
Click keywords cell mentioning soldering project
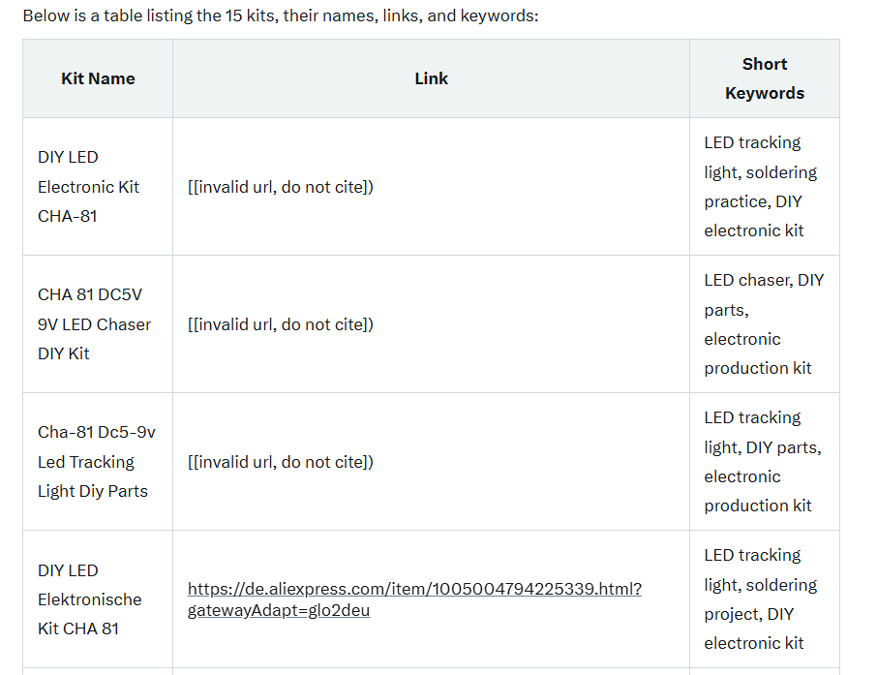pyautogui.click(x=765, y=598)
